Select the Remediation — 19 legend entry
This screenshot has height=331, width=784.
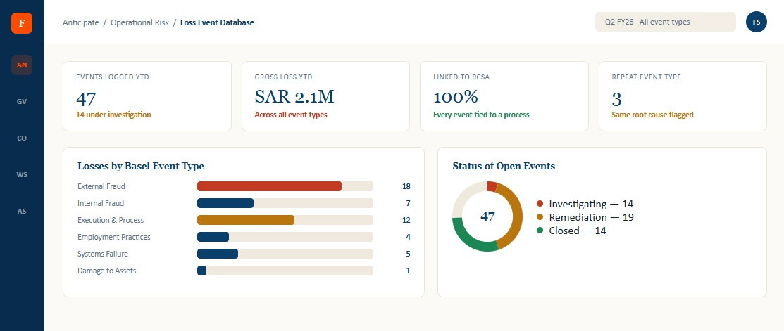(x=585, y=217)
